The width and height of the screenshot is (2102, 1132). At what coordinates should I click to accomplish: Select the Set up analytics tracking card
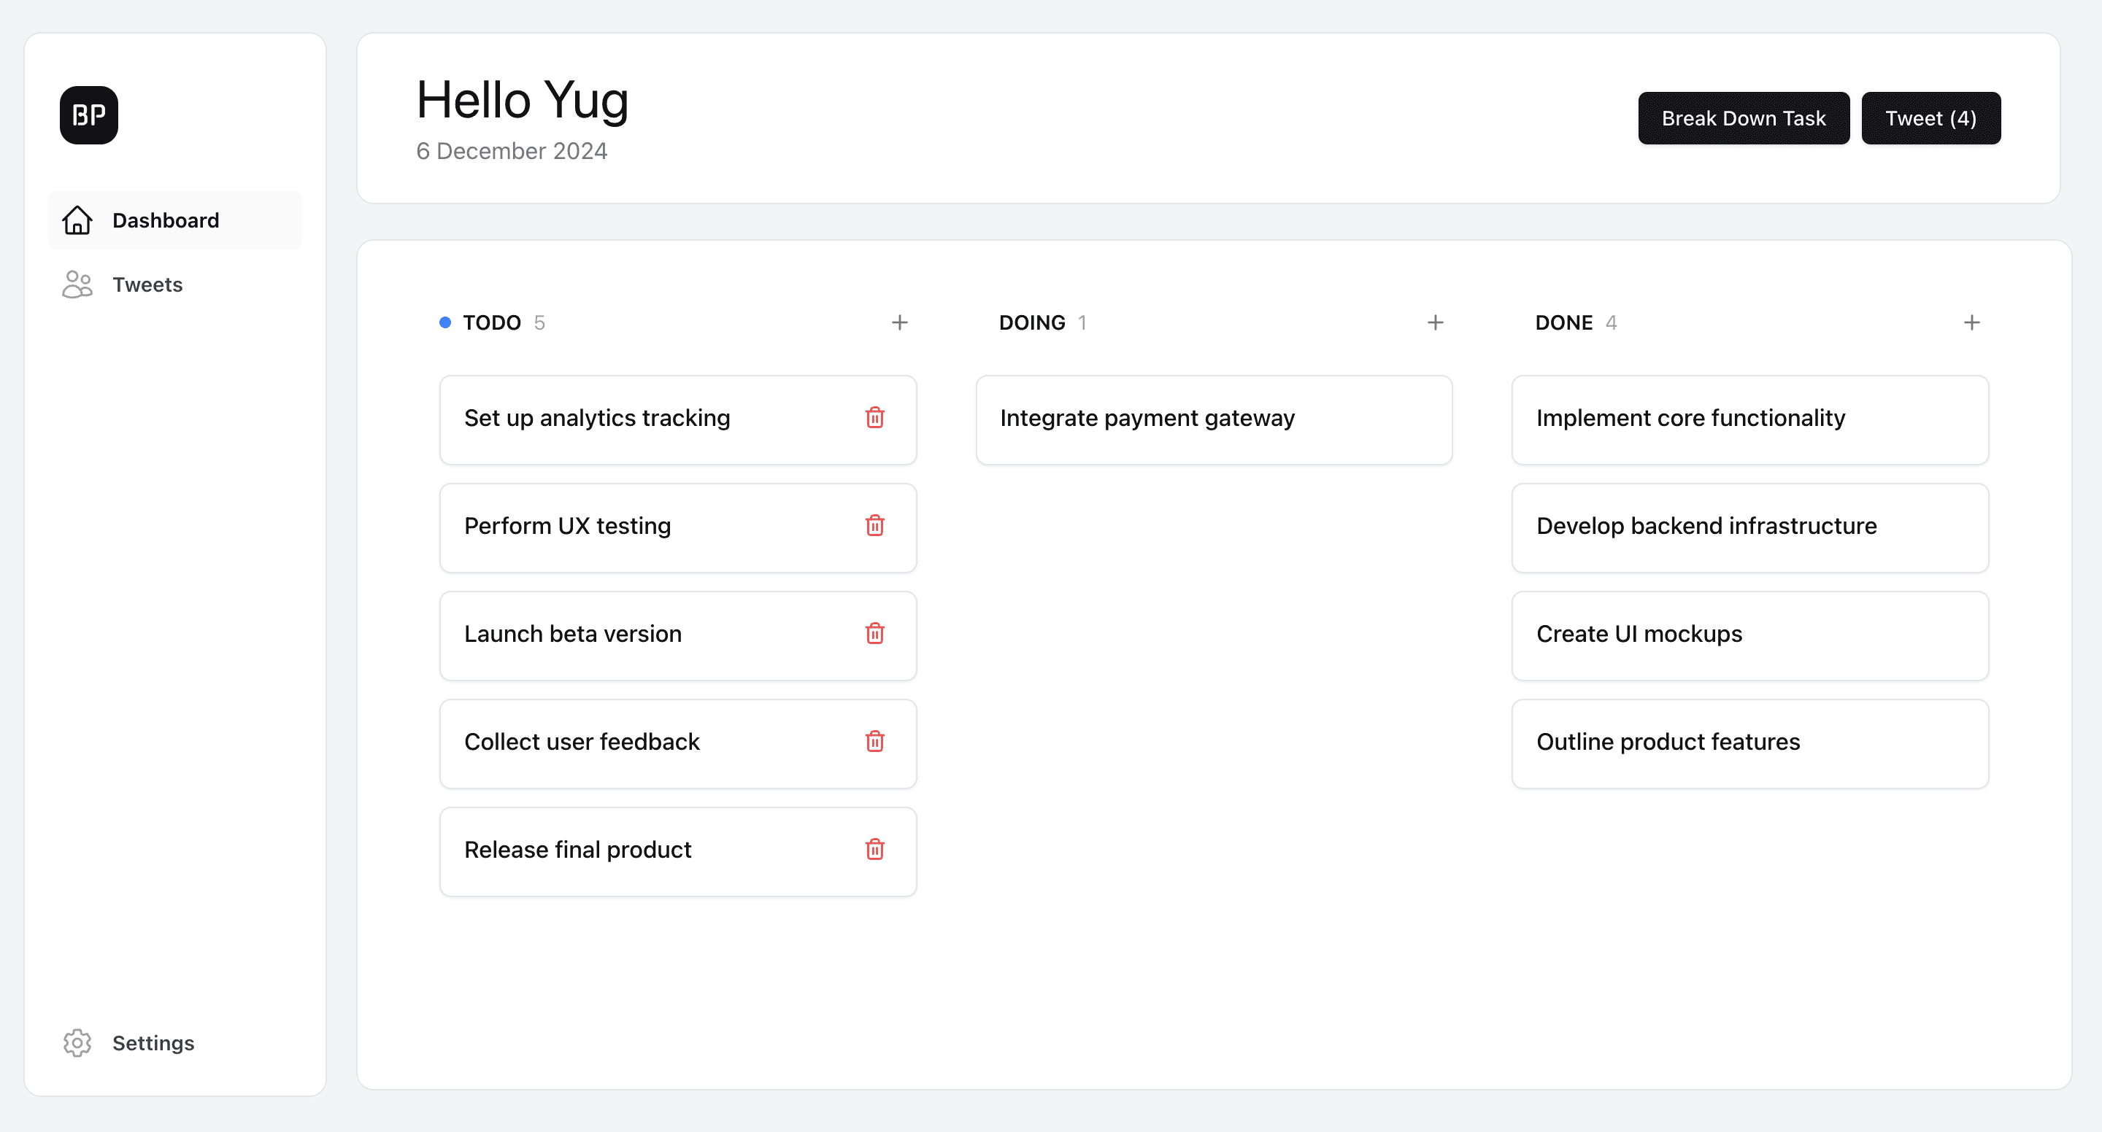point(678,420)
